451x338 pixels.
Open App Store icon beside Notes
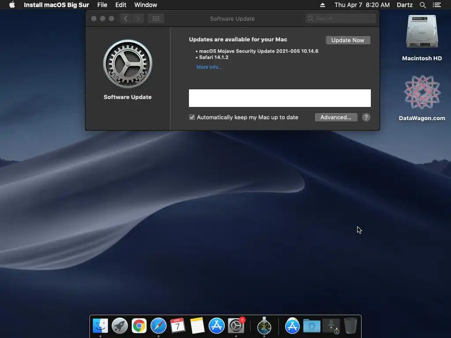[216, 326]
